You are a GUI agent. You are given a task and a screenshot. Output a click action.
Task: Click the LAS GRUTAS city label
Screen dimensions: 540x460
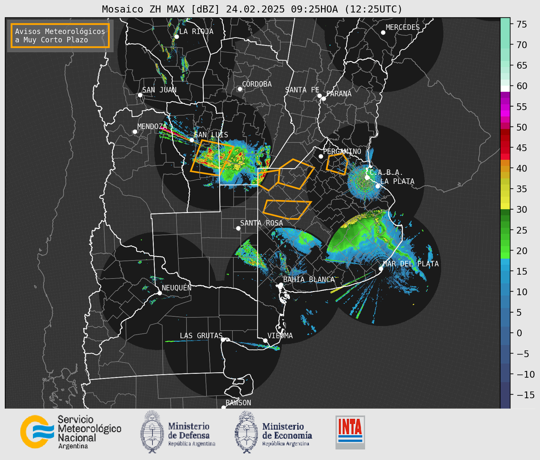tap(201, 336)
